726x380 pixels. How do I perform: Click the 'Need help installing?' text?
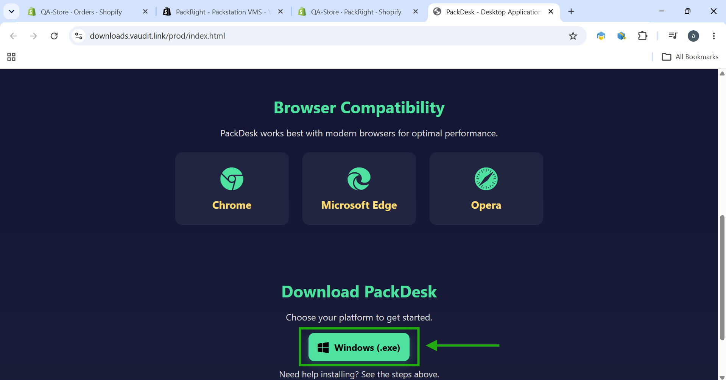point(319,374)
